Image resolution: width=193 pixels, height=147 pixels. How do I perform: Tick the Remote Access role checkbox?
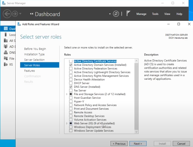(x=71, y=112)
